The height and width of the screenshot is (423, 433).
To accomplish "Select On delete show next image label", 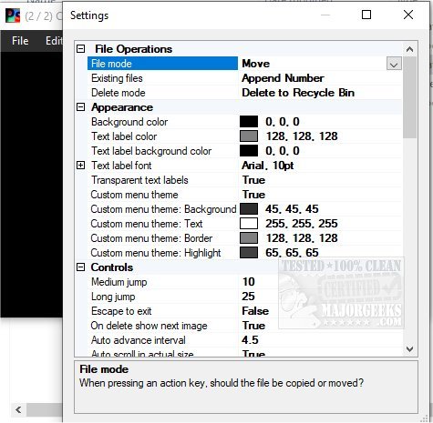I will 149,326.
